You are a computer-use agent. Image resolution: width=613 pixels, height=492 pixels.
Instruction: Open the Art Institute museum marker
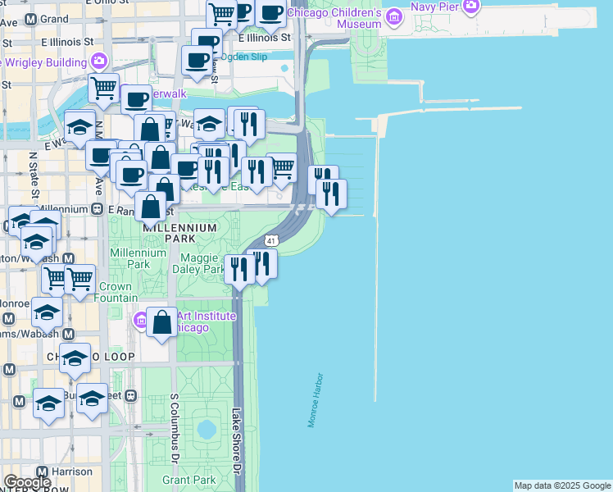coord(141,321)
